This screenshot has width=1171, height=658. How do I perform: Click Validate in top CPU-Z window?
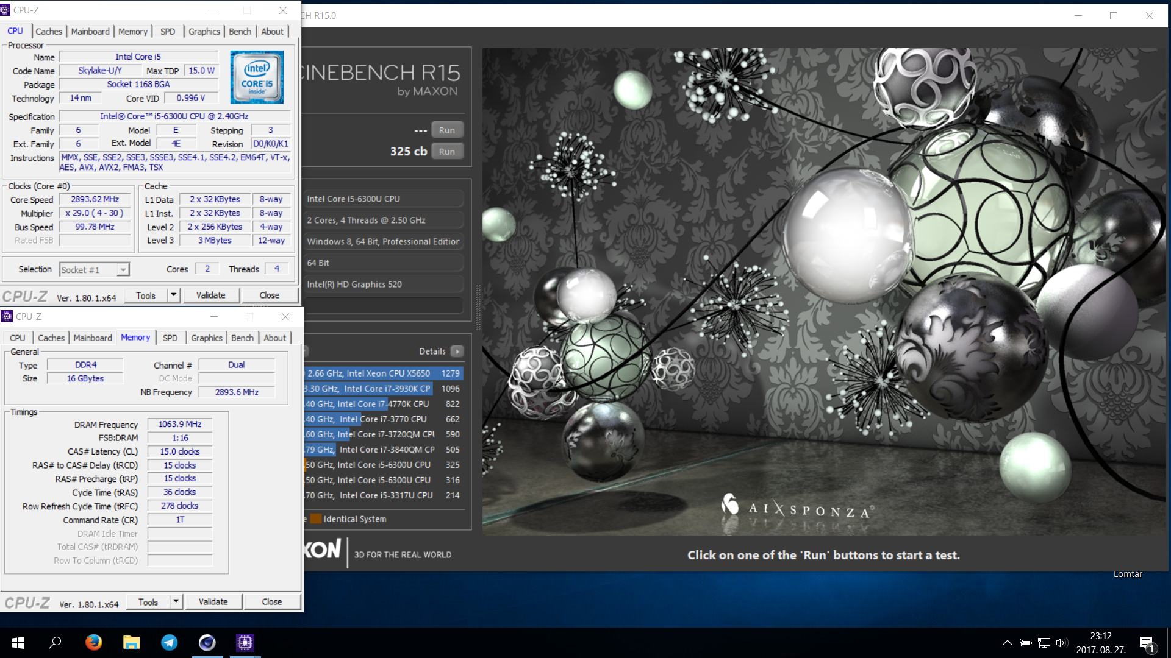[x=211, y=295]
